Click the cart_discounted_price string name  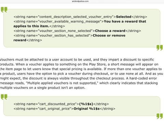[57, 104]
